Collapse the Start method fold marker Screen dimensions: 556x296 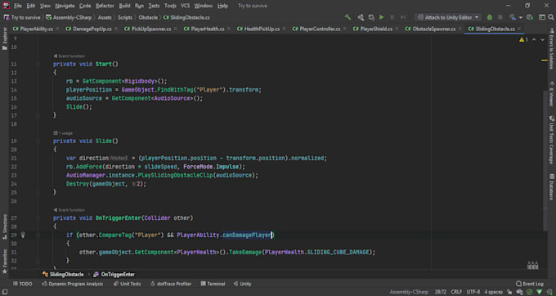click(38, 64)
